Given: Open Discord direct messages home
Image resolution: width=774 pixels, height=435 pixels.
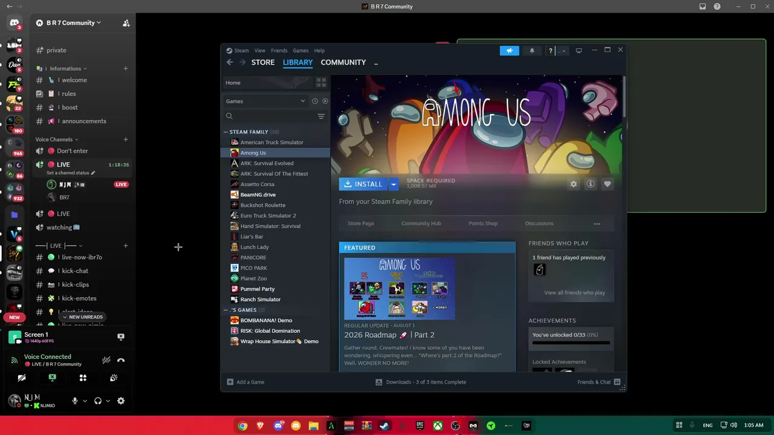Looking at the screenshot, I should coord(15,23).
